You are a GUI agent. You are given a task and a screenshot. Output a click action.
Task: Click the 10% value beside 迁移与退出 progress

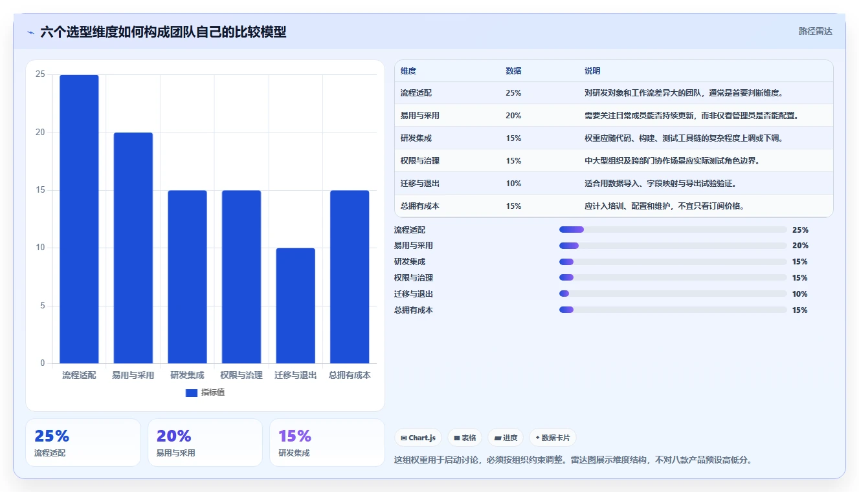(800, 294)
